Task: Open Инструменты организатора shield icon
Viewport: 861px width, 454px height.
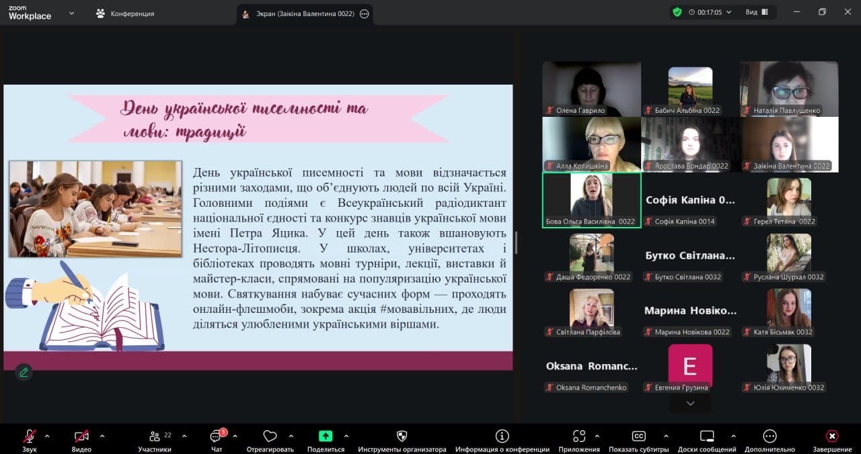Action: click(402, 437)
